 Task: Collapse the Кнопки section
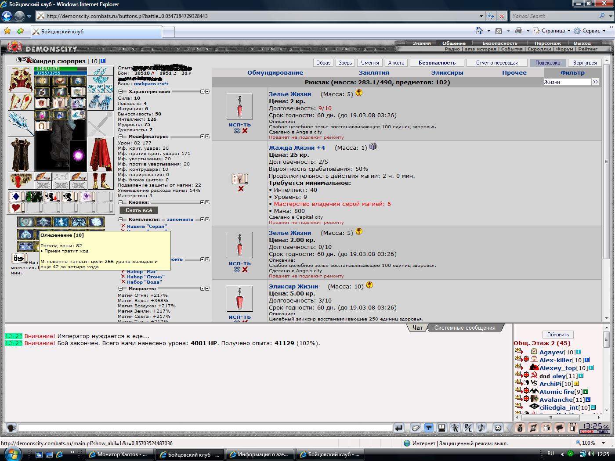121,202
